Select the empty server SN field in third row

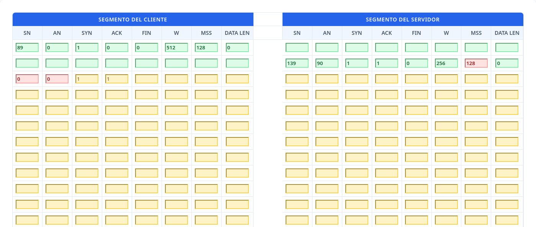coord(297,79)
